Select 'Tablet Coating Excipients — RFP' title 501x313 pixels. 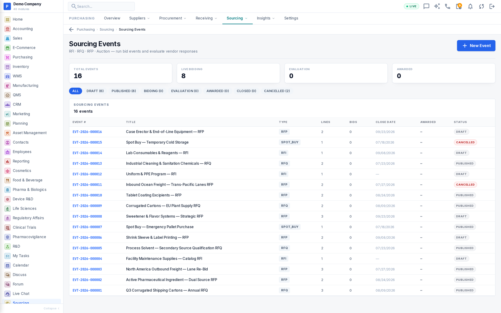154,195
